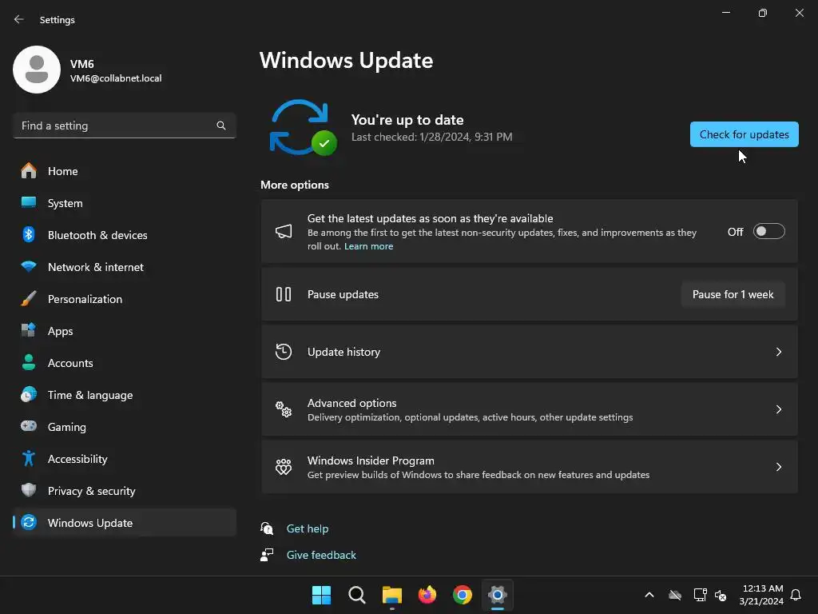Viewport: 818px width, 614px height.
Task: Click the System monitor icon
Action: tap(29, 202)
